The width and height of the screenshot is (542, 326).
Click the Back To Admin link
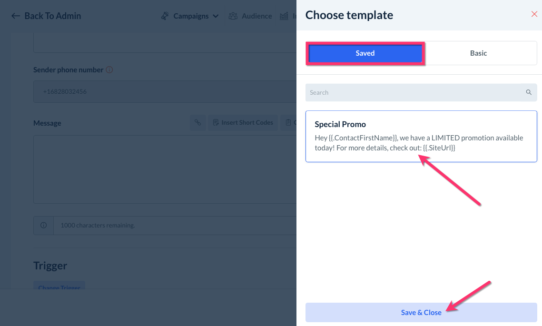coord(52,16)
